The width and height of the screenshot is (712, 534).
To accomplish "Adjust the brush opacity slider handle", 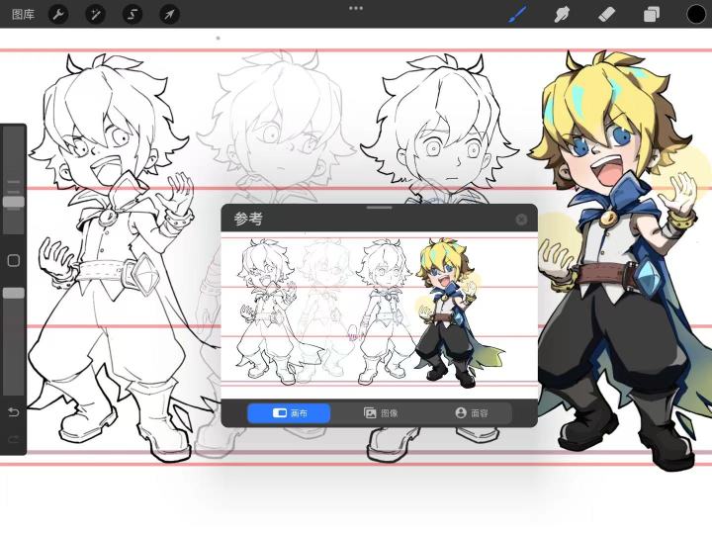I will click(14, 294).
